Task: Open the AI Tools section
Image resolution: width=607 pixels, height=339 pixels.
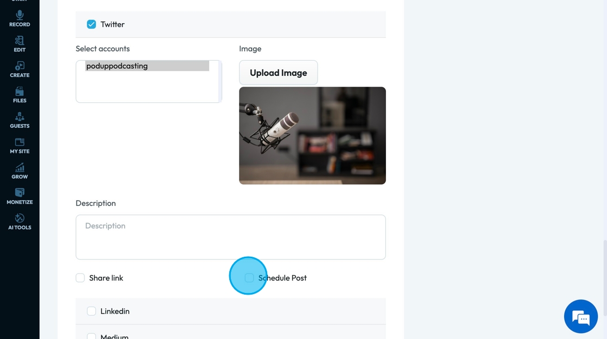Action: coord(20,221)
